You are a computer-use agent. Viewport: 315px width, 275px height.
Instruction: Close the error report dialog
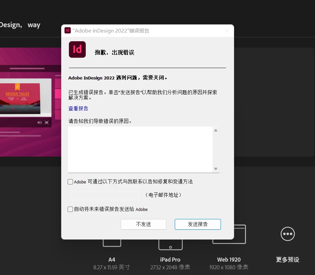click(227, 31)
